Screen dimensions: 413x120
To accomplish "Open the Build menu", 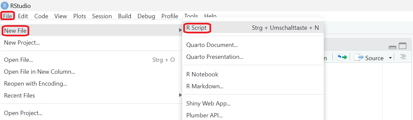I will 124,16.
